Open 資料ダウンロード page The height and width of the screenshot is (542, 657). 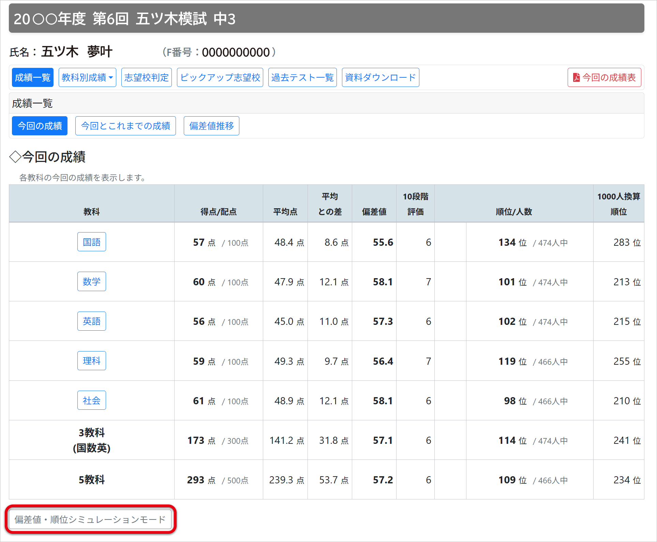point(380,77)
